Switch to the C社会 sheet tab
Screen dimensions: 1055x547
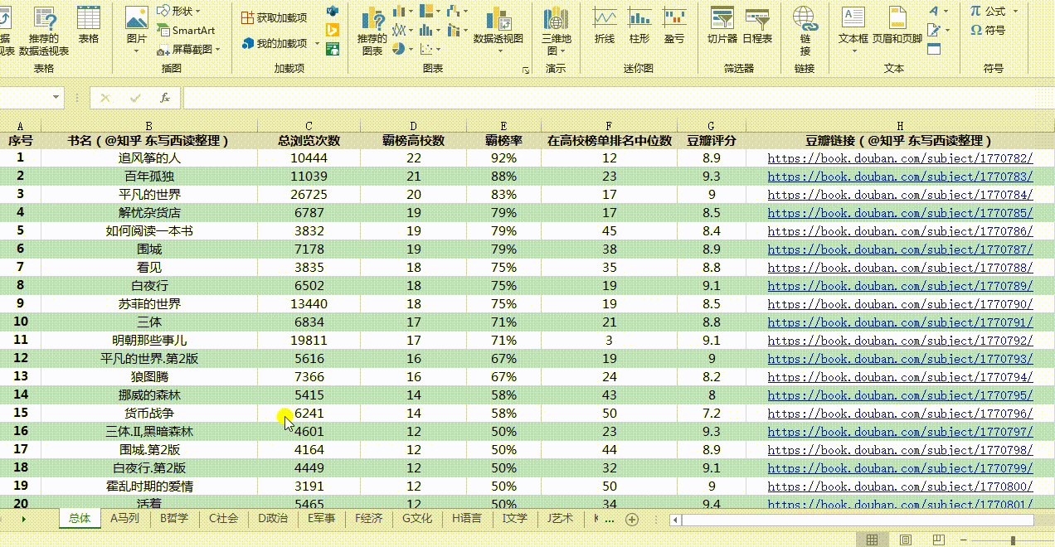tap(223, 519)
